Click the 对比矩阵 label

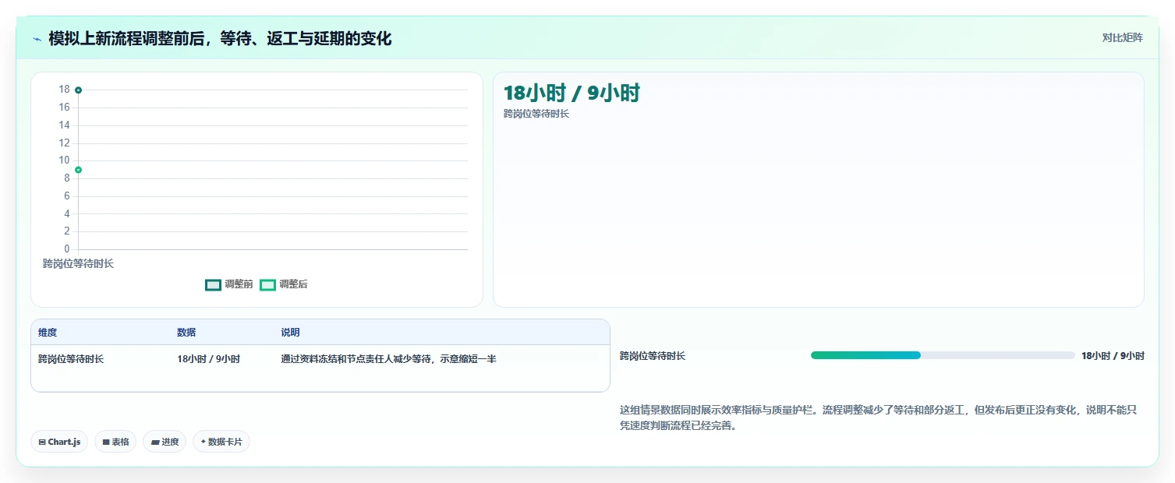pyautogui.click(x=1123, y=38)
